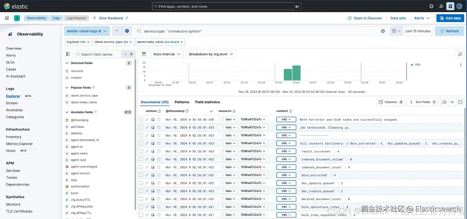The height and width of the screenshot is (219, 467).
Task: Click the add filter plus icon
Action: coord(127,31)
